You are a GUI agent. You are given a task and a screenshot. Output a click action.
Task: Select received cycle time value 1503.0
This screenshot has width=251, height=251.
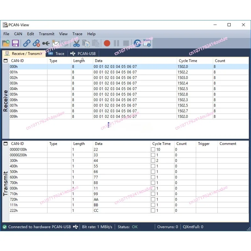click(x=183, y=77)
